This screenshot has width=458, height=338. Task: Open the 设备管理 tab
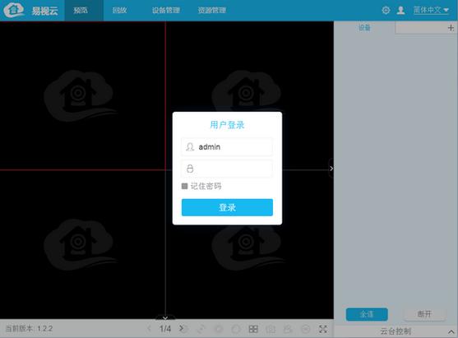click(165, 10)
